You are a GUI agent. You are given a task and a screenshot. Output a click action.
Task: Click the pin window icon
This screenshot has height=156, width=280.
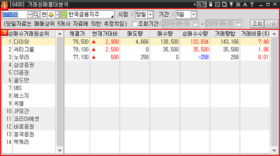point(231,4)
